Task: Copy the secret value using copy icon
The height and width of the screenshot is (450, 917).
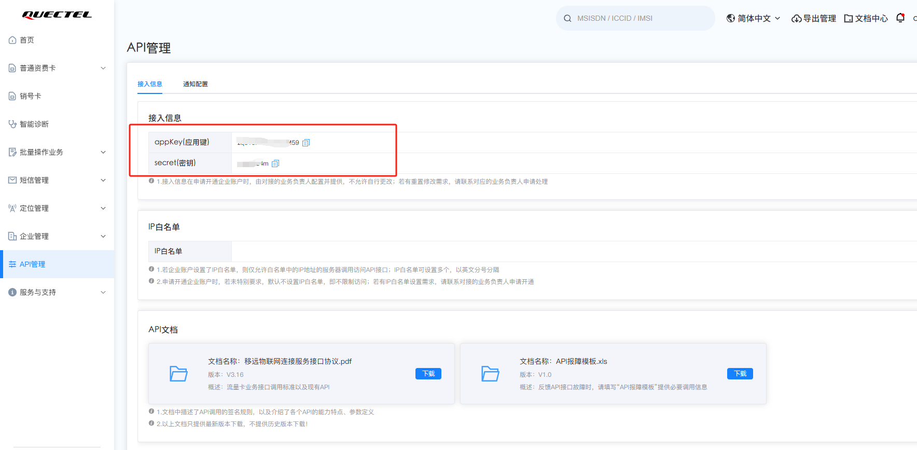Action: click(275, 163)
